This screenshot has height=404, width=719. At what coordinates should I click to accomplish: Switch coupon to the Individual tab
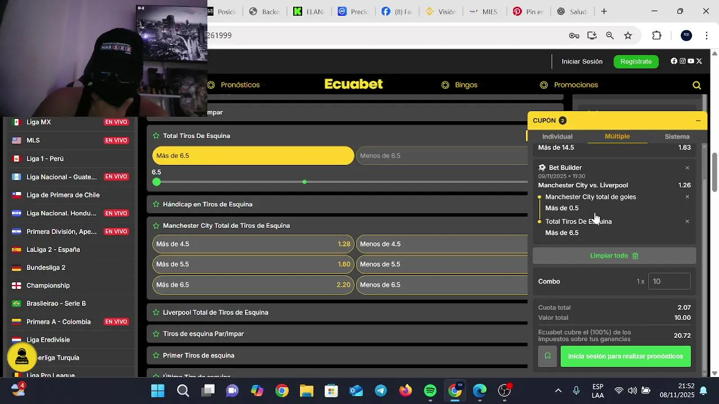point(557,136)
